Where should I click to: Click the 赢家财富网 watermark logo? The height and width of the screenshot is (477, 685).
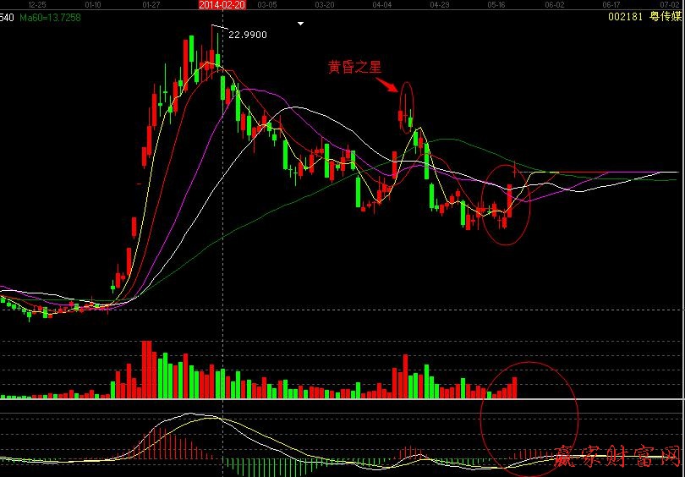point(617,458)
